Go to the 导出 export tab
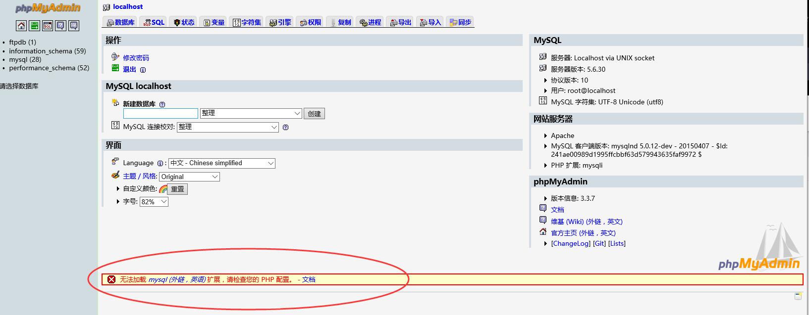 (x=401, y=22)
